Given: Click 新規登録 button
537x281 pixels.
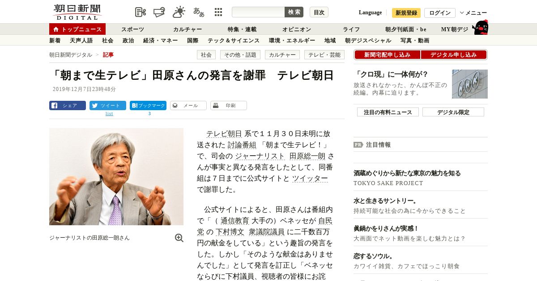Looking at the screenshot, I should tap(406, 13).
